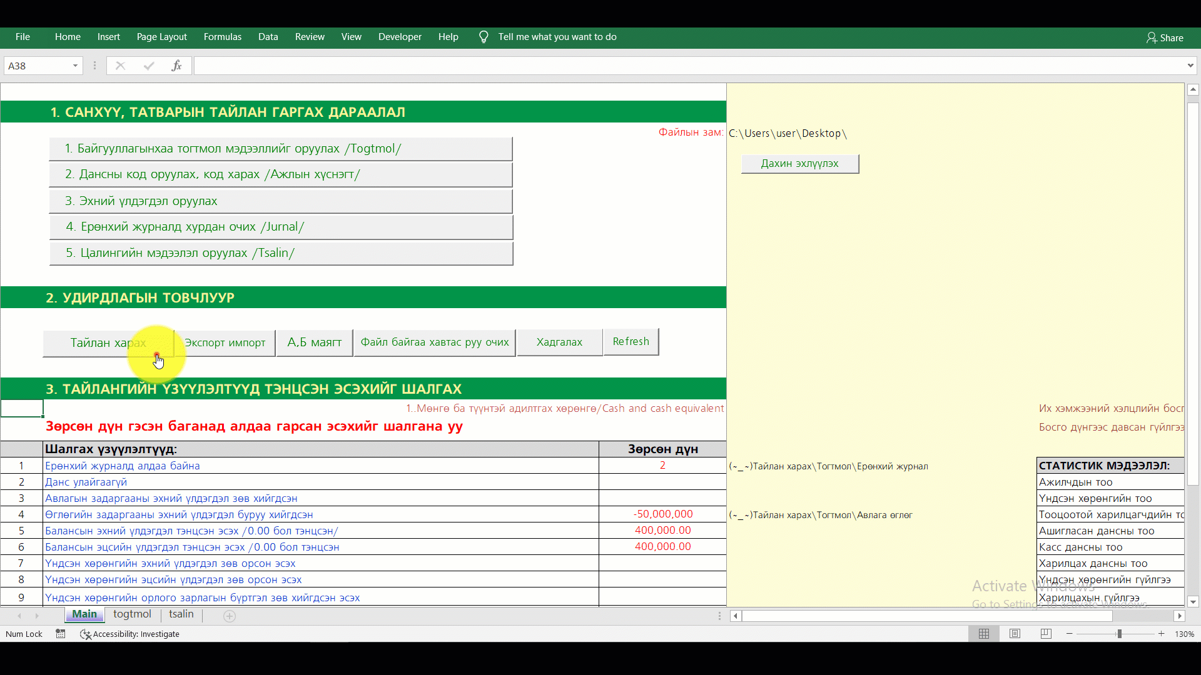
Task: Click the Tell me lightbulb icon
Action: coord(484,37)
